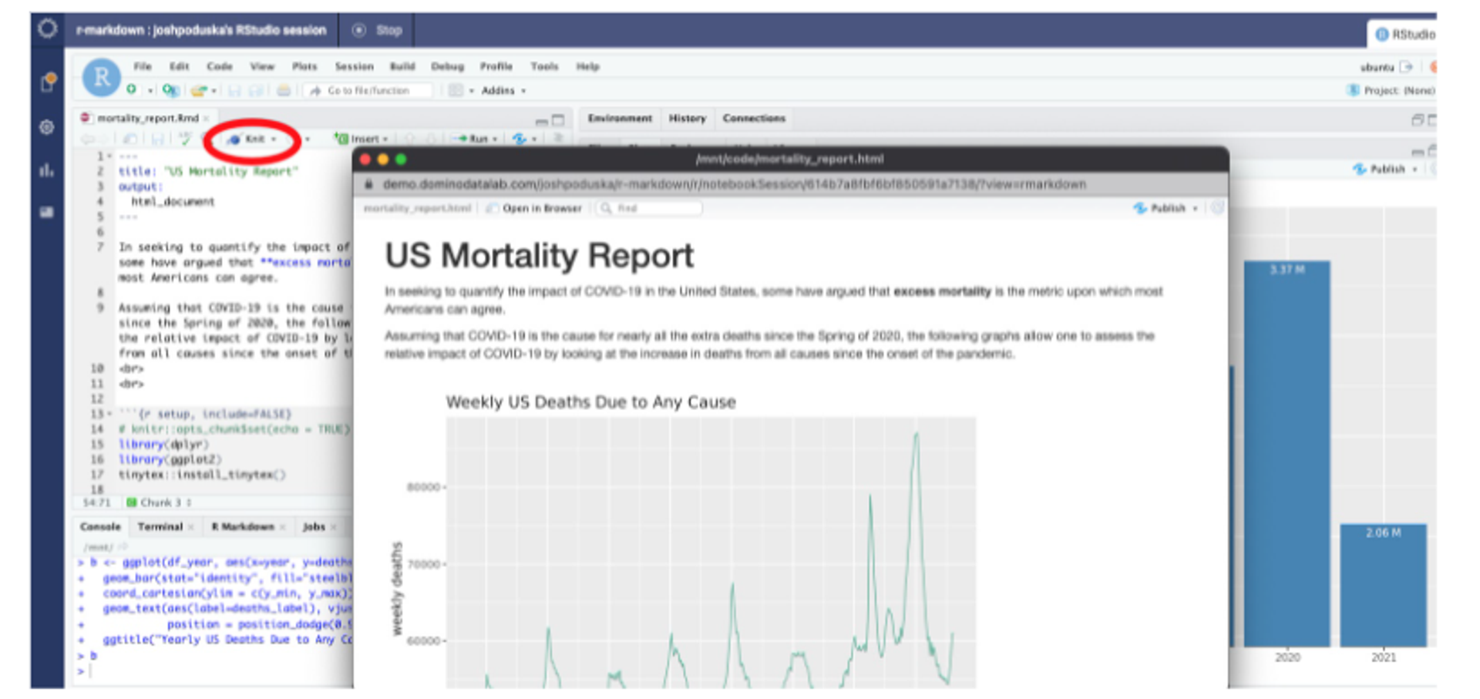
Task: Open the Knit options dropdown arrow
Action: [274, 139]
